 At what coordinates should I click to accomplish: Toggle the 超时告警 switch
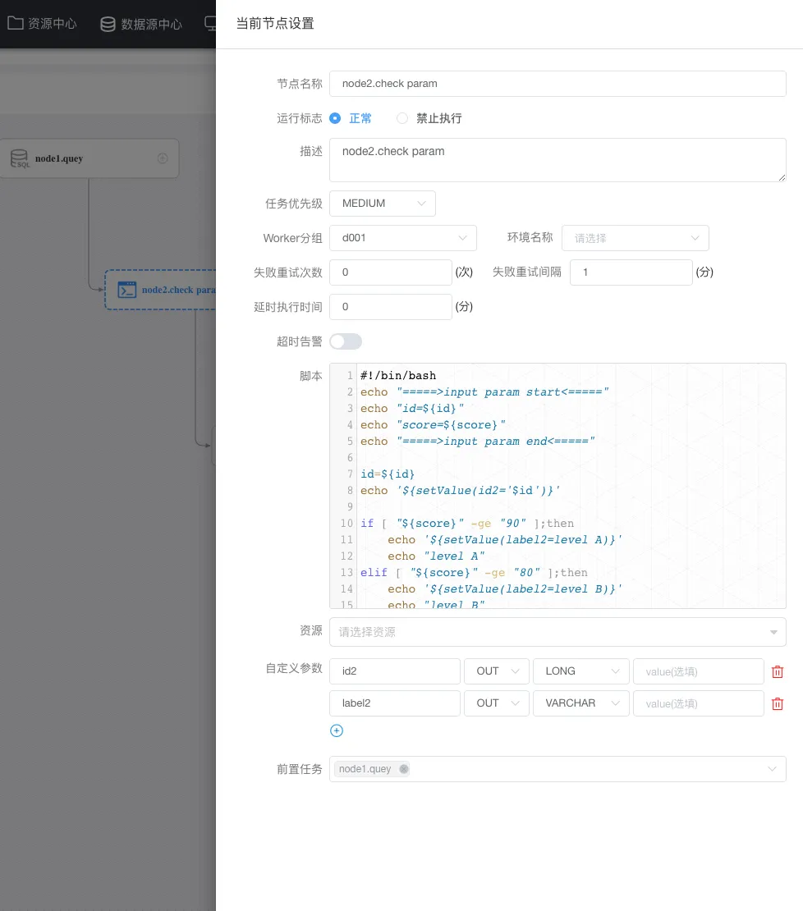[x=346, y=341]
